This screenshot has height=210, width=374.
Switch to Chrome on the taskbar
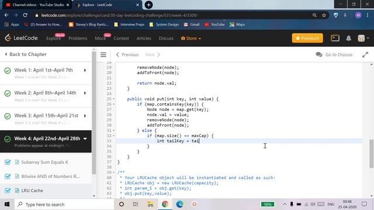pos(165,204)
